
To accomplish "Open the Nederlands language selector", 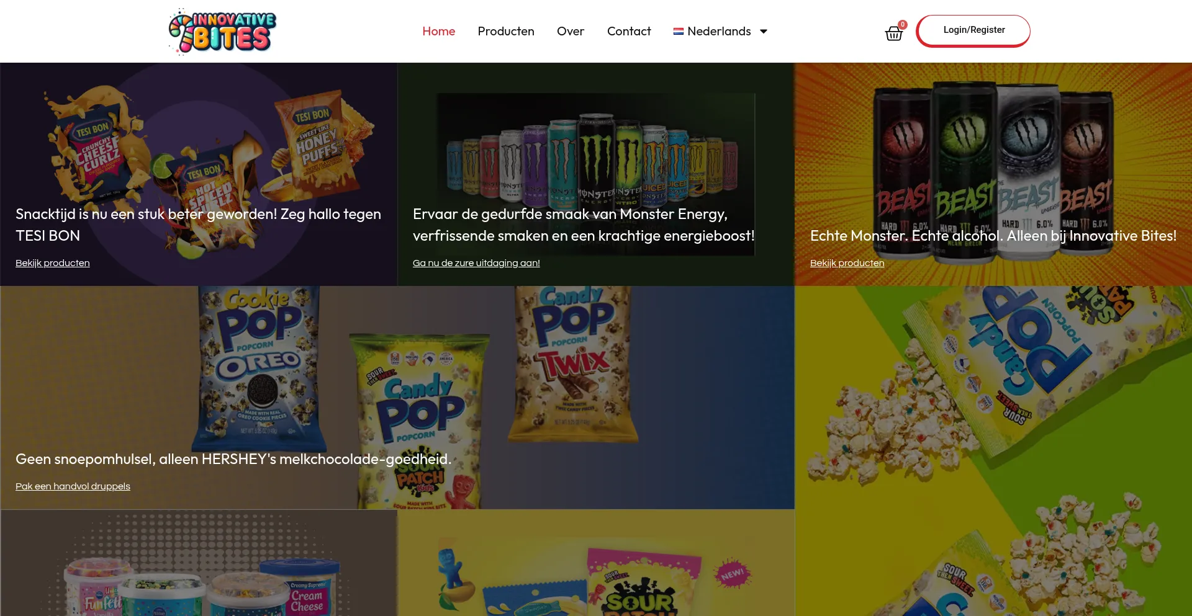I will click(721, 31).
